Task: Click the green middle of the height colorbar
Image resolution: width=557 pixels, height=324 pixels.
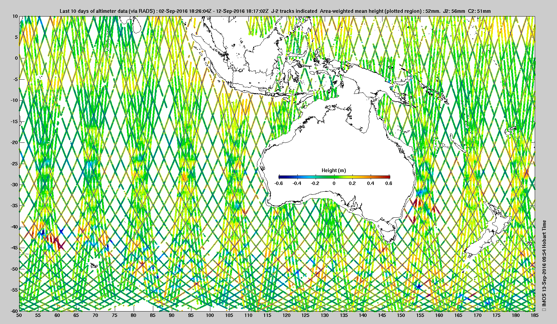Action: click(334, 177)
